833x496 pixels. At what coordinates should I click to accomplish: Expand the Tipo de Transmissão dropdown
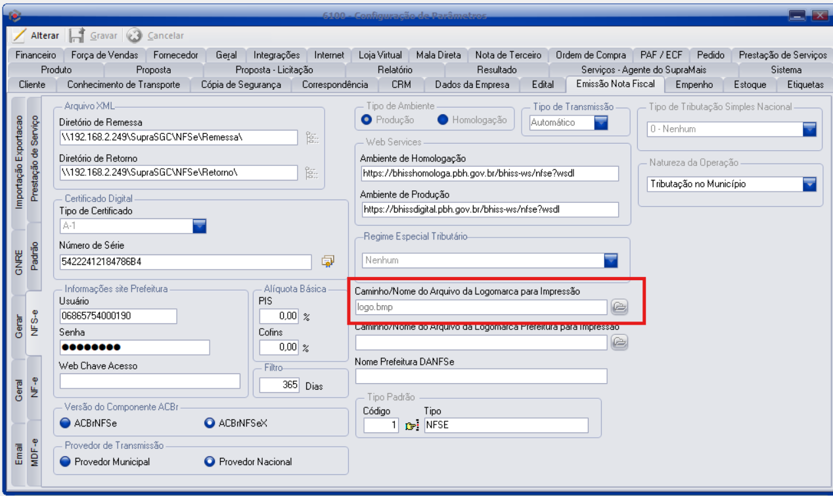click(600, 123)
